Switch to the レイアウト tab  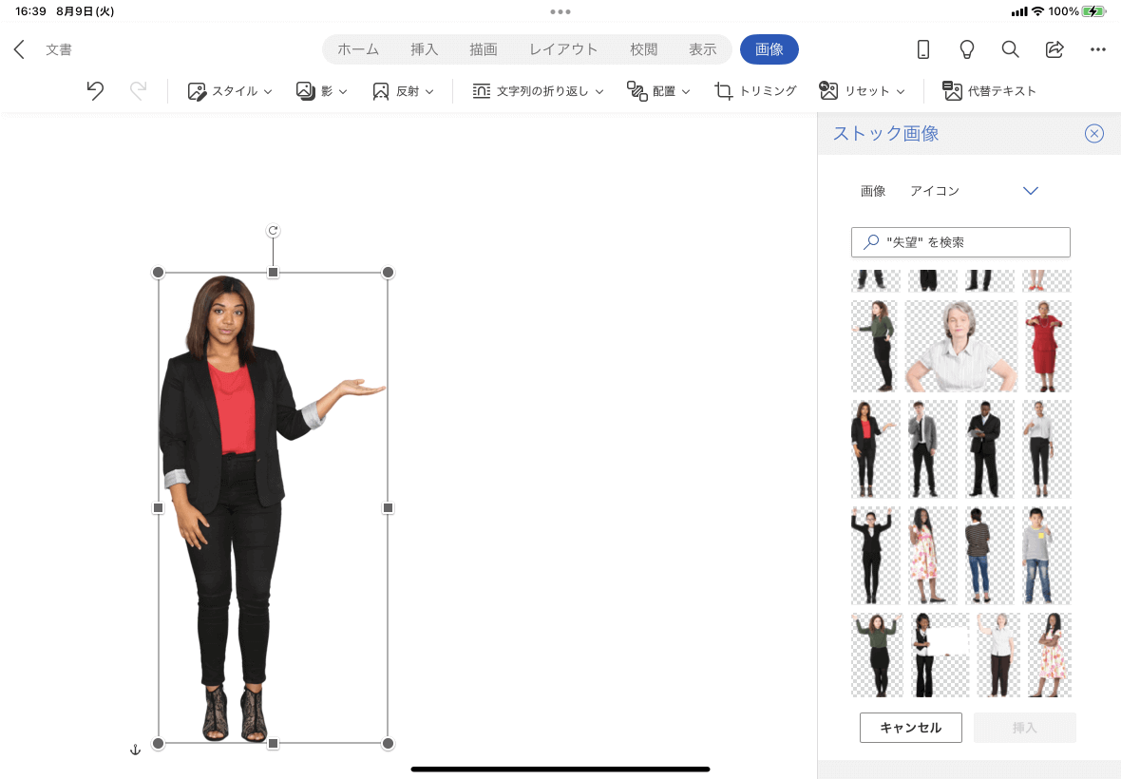(563, 49)
